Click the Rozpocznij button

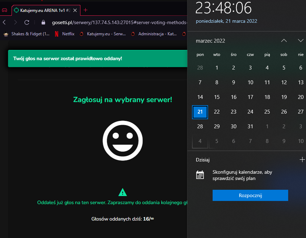coord(250,195)
